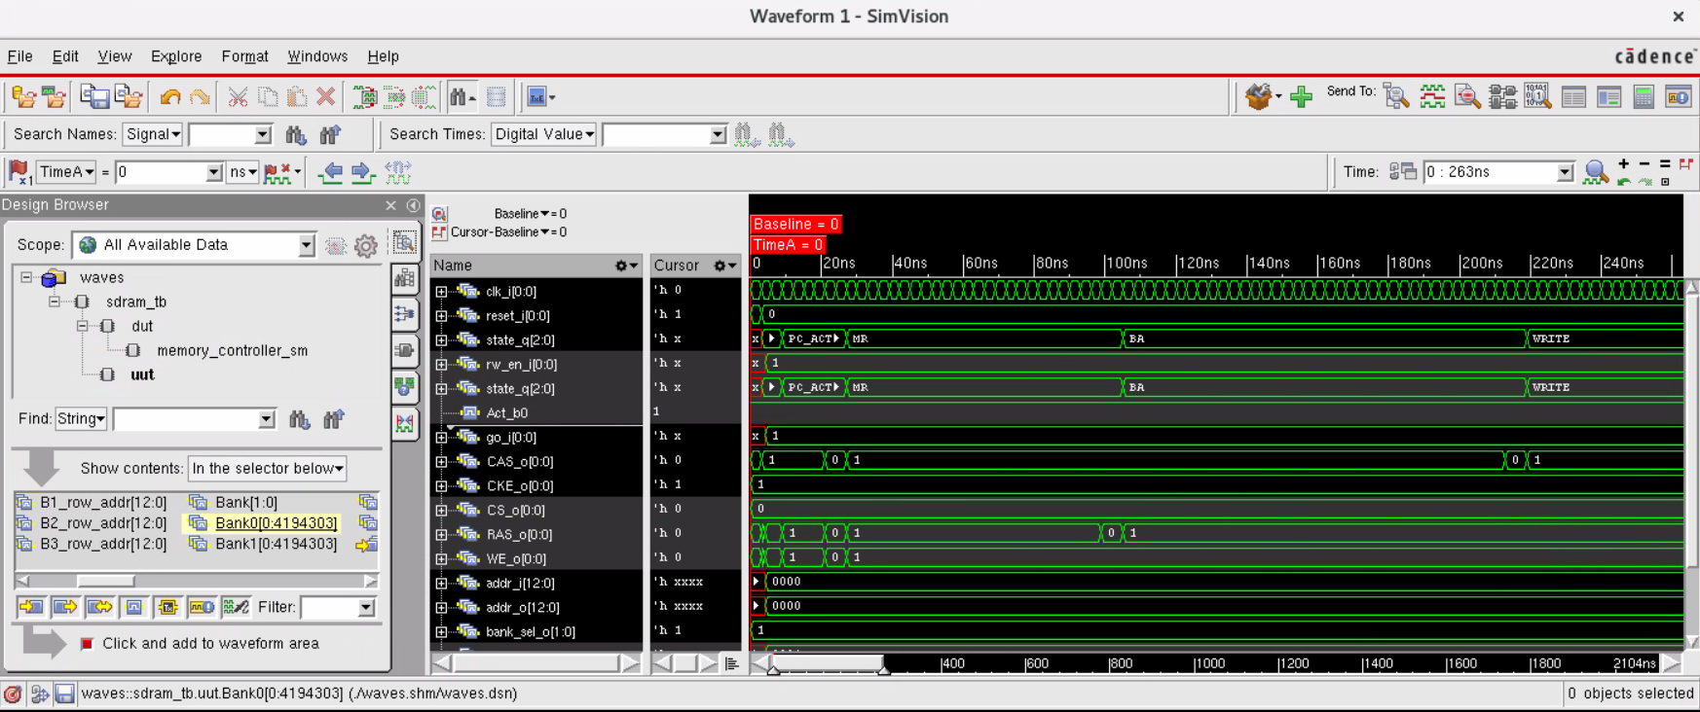Click the Design Browser scope gear icon
1700x712 pixels.
(366, 246)
